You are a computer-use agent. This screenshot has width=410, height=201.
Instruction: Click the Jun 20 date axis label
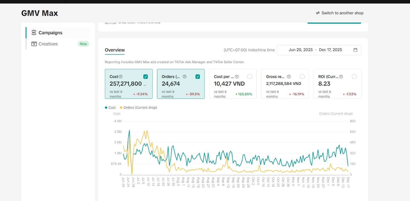123,182
